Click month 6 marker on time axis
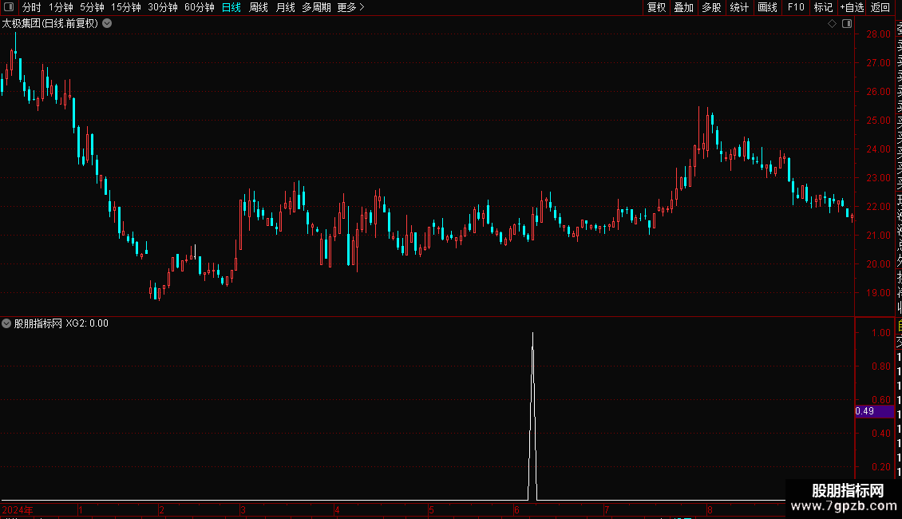The height and width of the screenshot is (519, 902). tap(516, 510)
